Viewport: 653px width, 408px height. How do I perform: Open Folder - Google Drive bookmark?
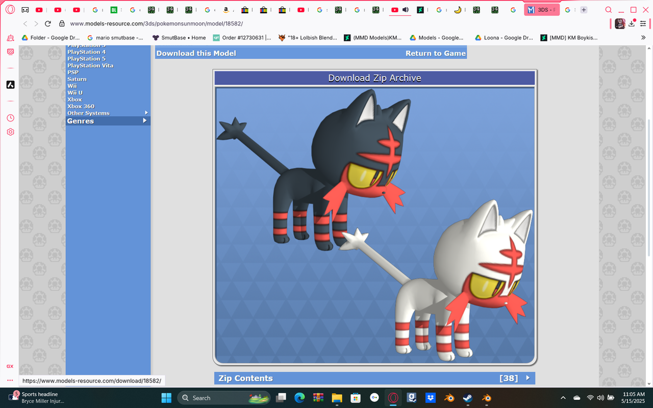pos(50,38)
